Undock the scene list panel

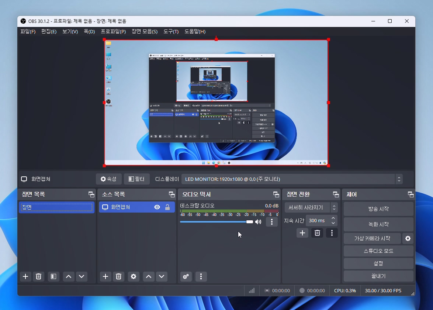point(91,194)
